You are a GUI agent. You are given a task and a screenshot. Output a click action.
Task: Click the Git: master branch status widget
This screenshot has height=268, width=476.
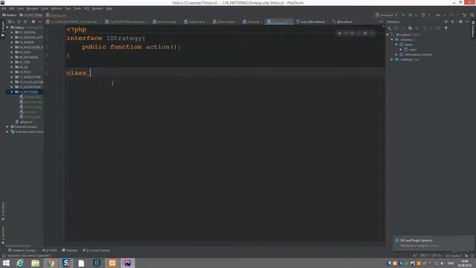point(453,255)
